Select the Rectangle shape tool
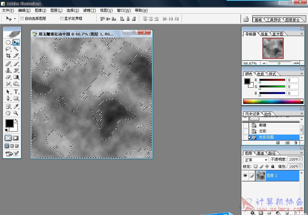Screen dimensions: 308x215 (x=16, y=98)
